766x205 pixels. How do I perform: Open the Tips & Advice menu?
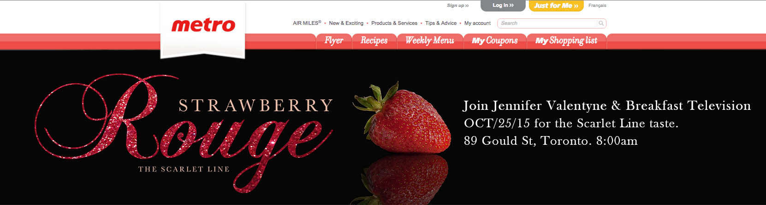point(441,23)
